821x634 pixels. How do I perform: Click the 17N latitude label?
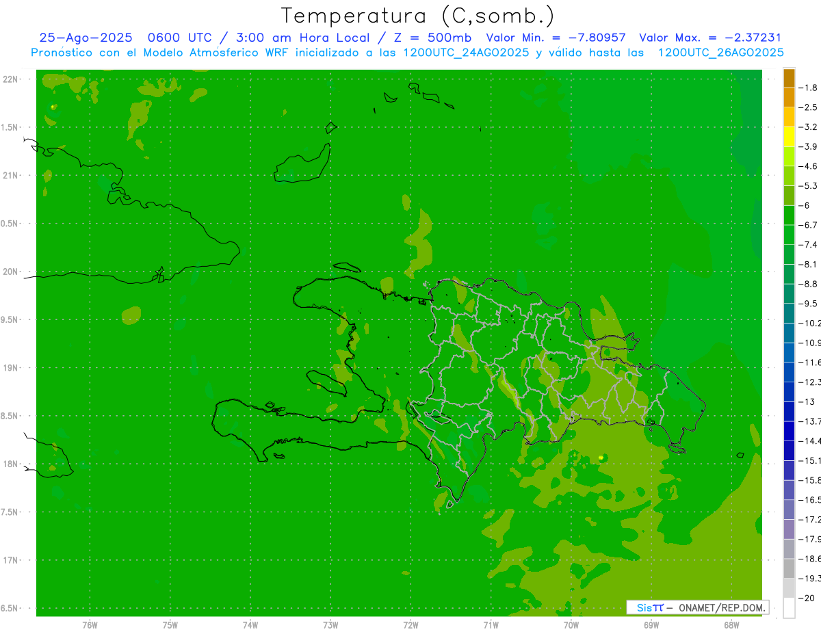(x=11, y=561)
